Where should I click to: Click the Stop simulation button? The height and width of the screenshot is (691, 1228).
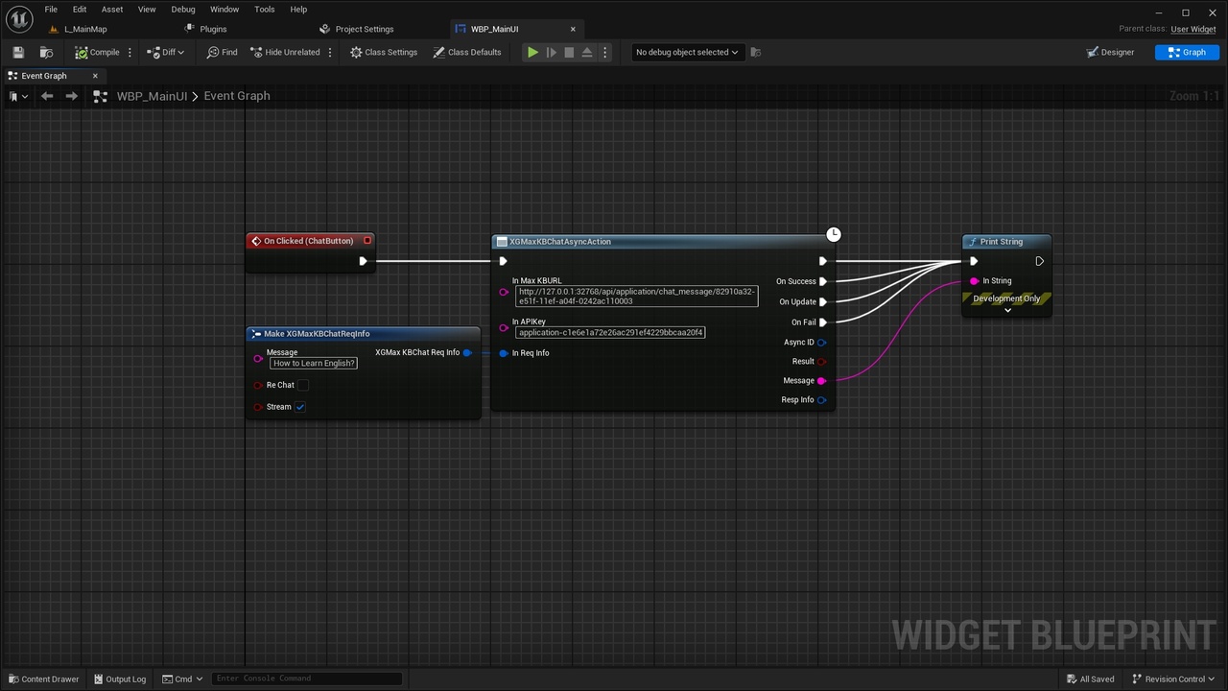coord(569,52)
